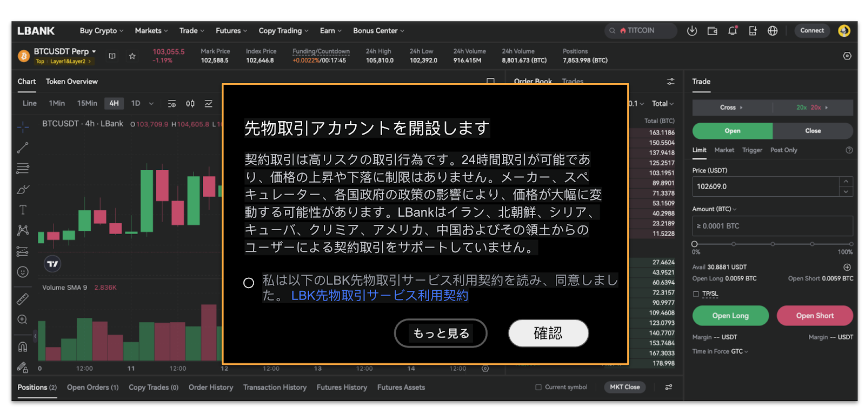Image resolution: width=865 pixels, height=407 pixels.
Task: Check the Current symbol filter
Action: (x=538, y=387)
